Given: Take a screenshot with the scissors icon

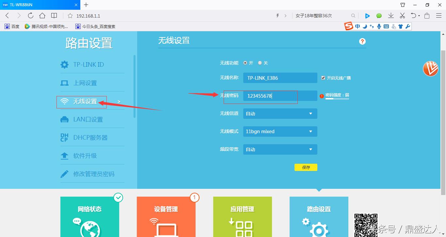Looking at the screenshot, I should pyautogui.click(x=402, y=15).
